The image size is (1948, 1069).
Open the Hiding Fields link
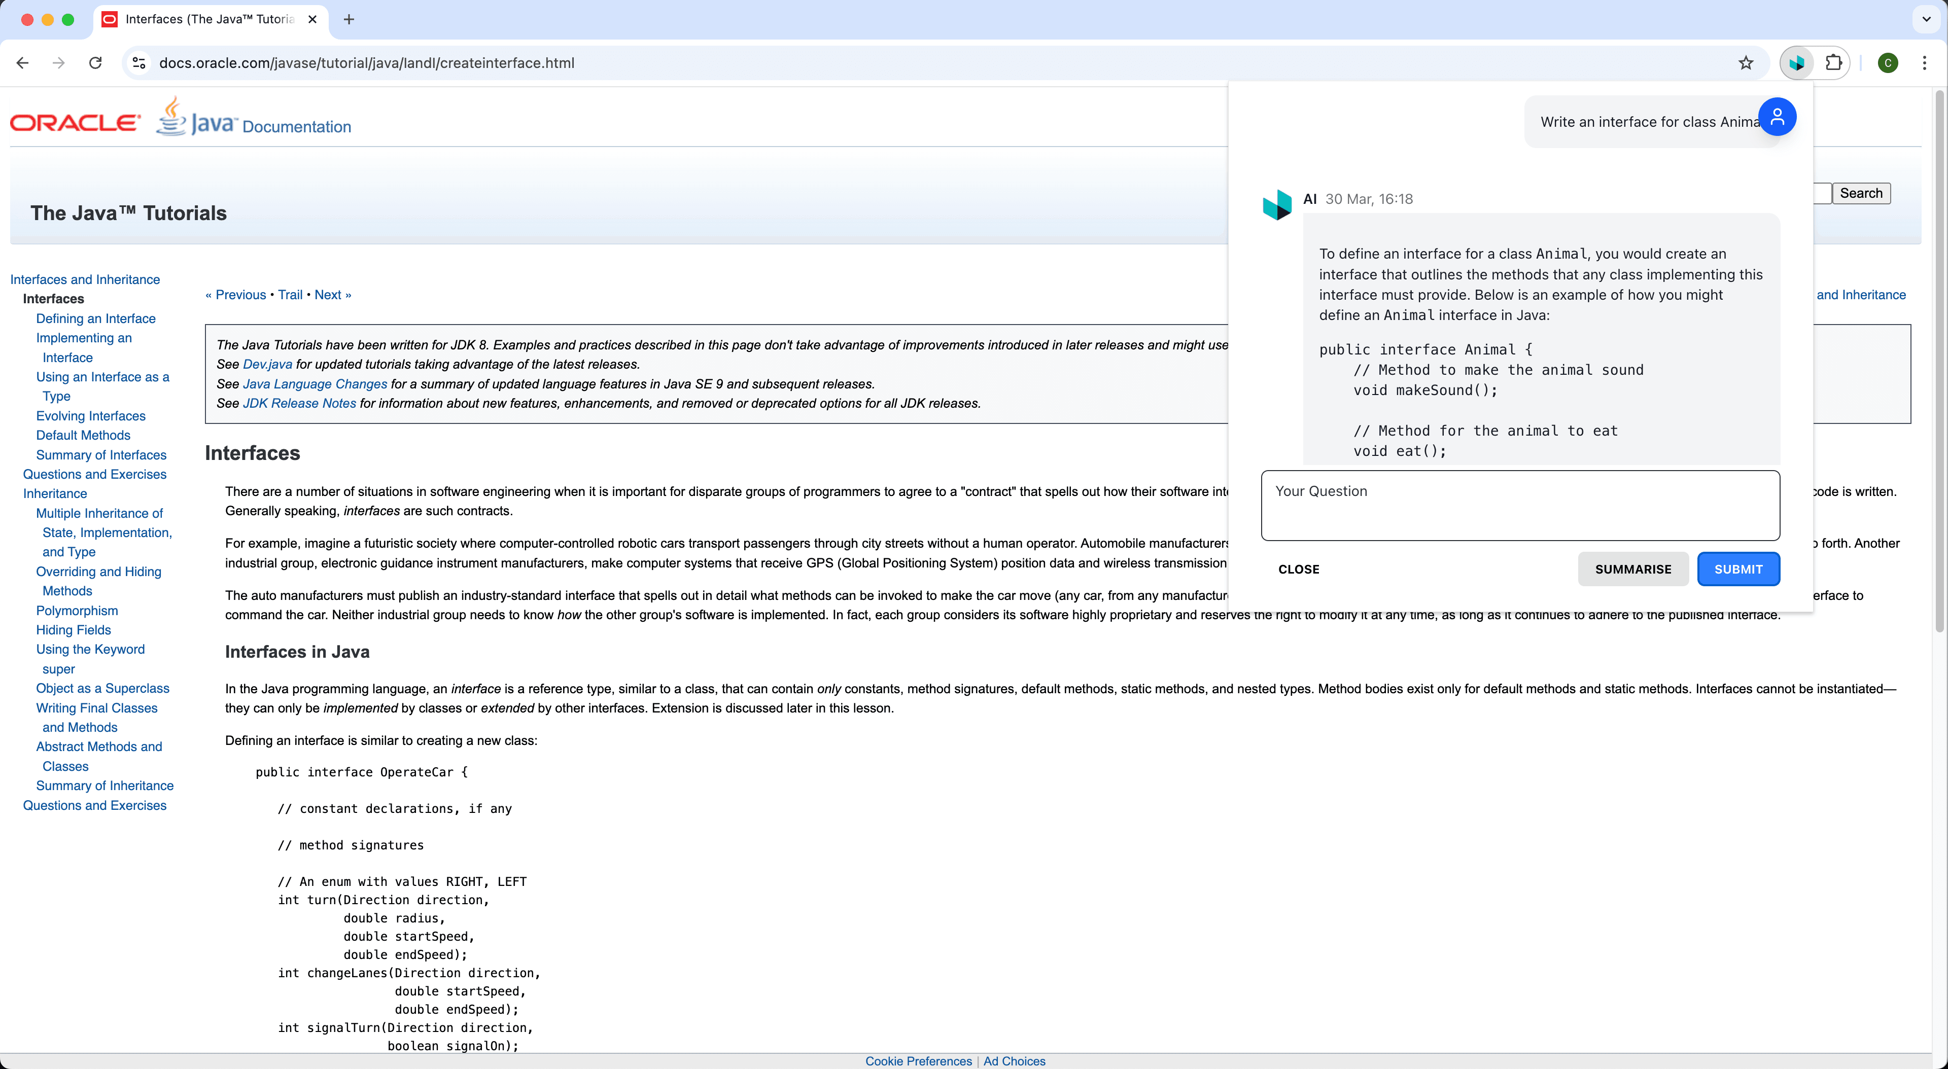tap(74, 630)
